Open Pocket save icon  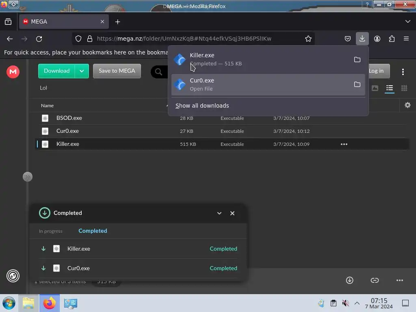[x=348, y=39]
